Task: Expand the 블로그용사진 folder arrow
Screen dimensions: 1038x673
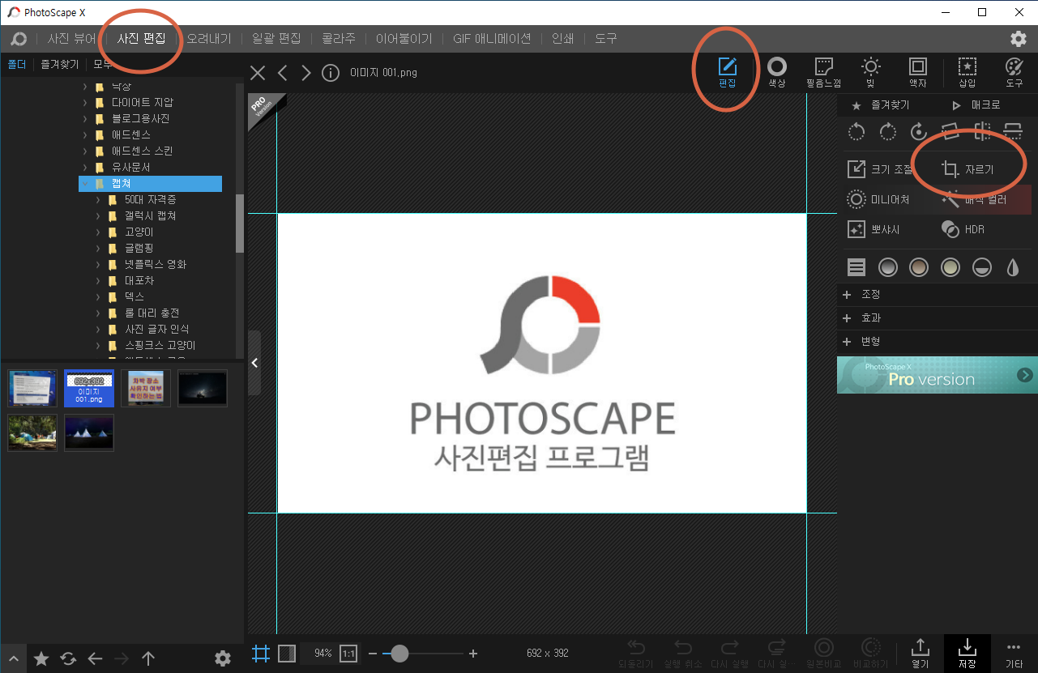Action: (85, 119)
